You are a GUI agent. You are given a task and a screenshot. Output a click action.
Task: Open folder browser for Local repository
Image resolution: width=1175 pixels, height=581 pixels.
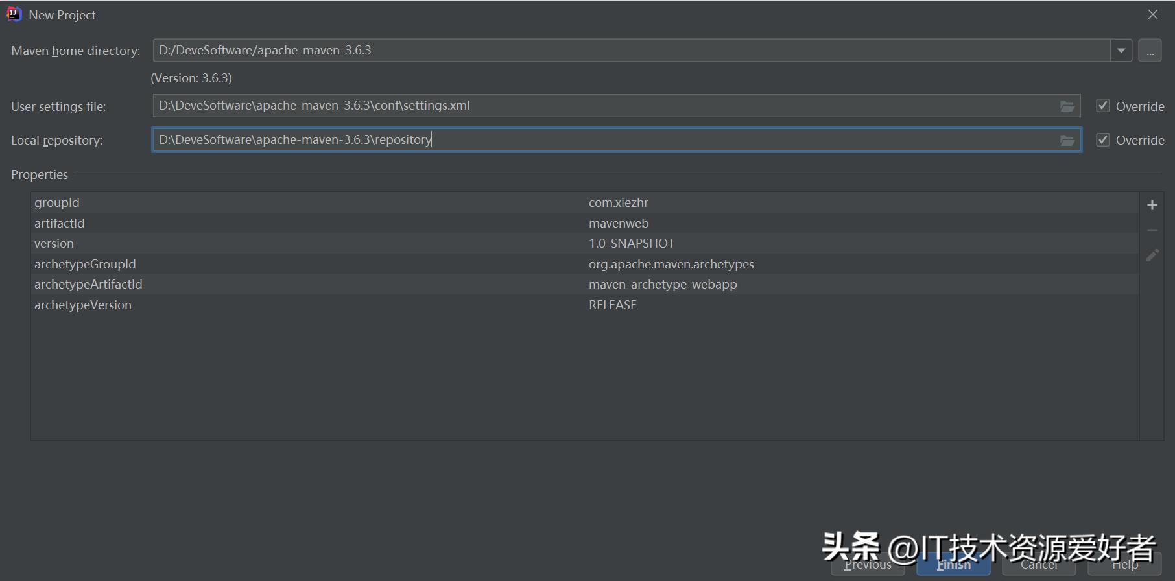point(1067,140)
